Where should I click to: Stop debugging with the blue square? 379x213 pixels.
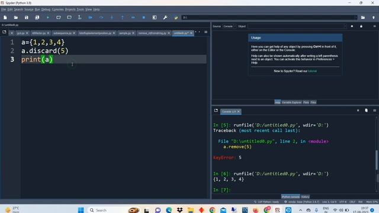pyautogui.click(x=144, y=17)
